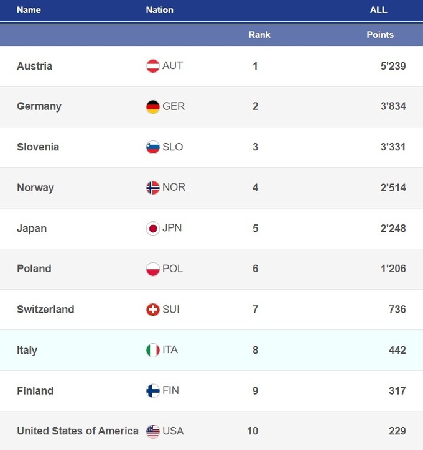The image size is (423, 450).
Task: Select the ALL column header
Action: (378, 10)
